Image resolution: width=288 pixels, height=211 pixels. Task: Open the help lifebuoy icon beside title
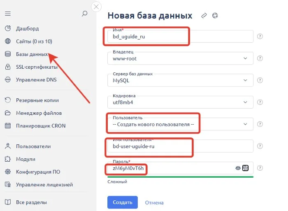pos(215,16)
